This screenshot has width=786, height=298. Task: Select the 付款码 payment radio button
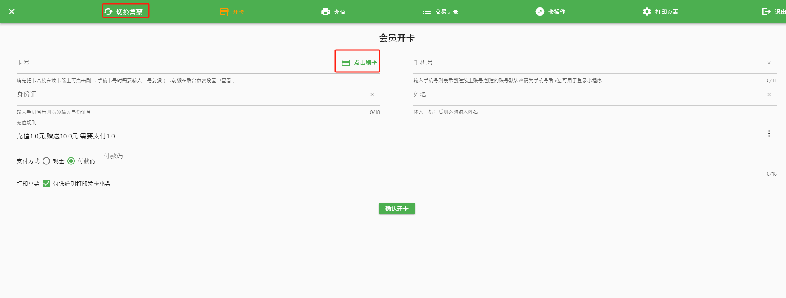pos(71,161)
